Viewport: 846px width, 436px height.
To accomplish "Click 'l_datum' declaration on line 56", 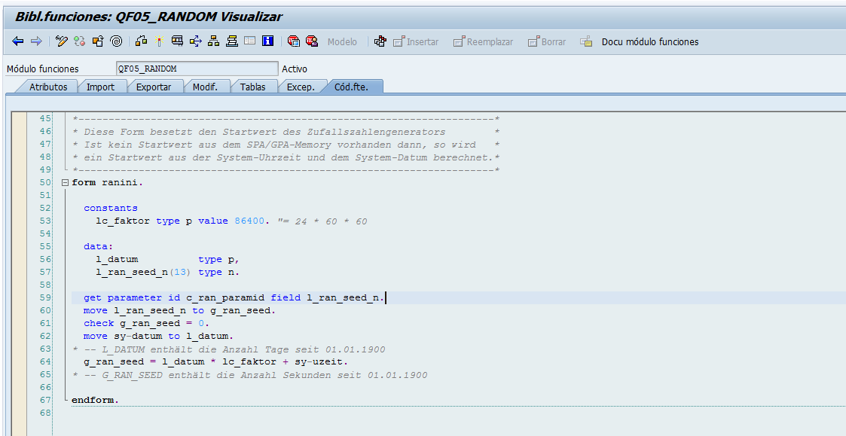I will click(x=117, y=260).
